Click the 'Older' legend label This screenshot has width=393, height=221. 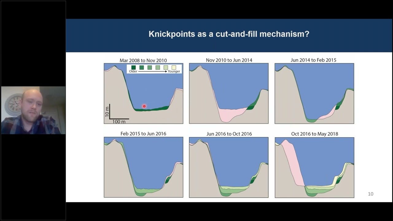click(133, 72)
